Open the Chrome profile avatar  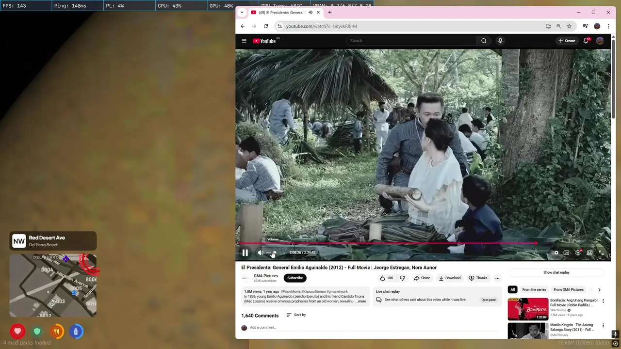pos(597,26)
